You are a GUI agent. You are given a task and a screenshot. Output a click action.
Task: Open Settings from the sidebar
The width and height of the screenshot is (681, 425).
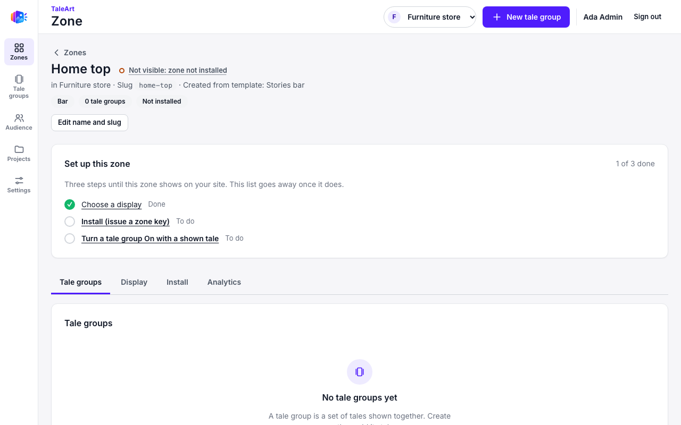coord(19,185)
